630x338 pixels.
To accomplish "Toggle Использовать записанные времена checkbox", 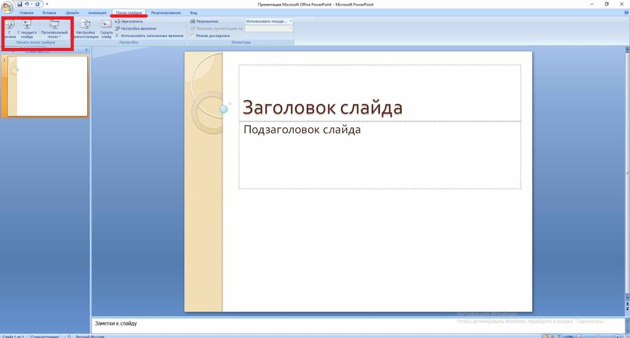I will click(149, 36).
